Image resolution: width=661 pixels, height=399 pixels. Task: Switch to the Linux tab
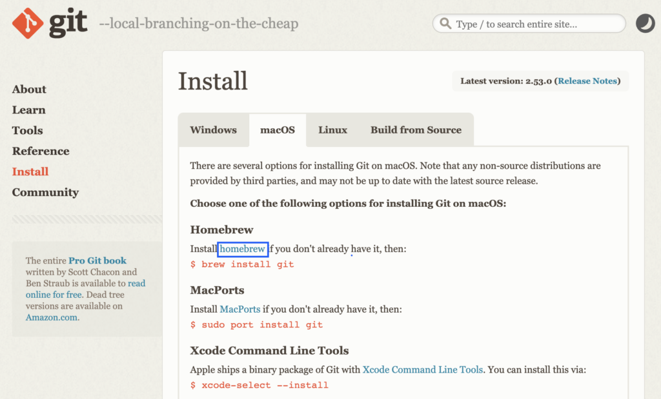[x=332, y=130]
